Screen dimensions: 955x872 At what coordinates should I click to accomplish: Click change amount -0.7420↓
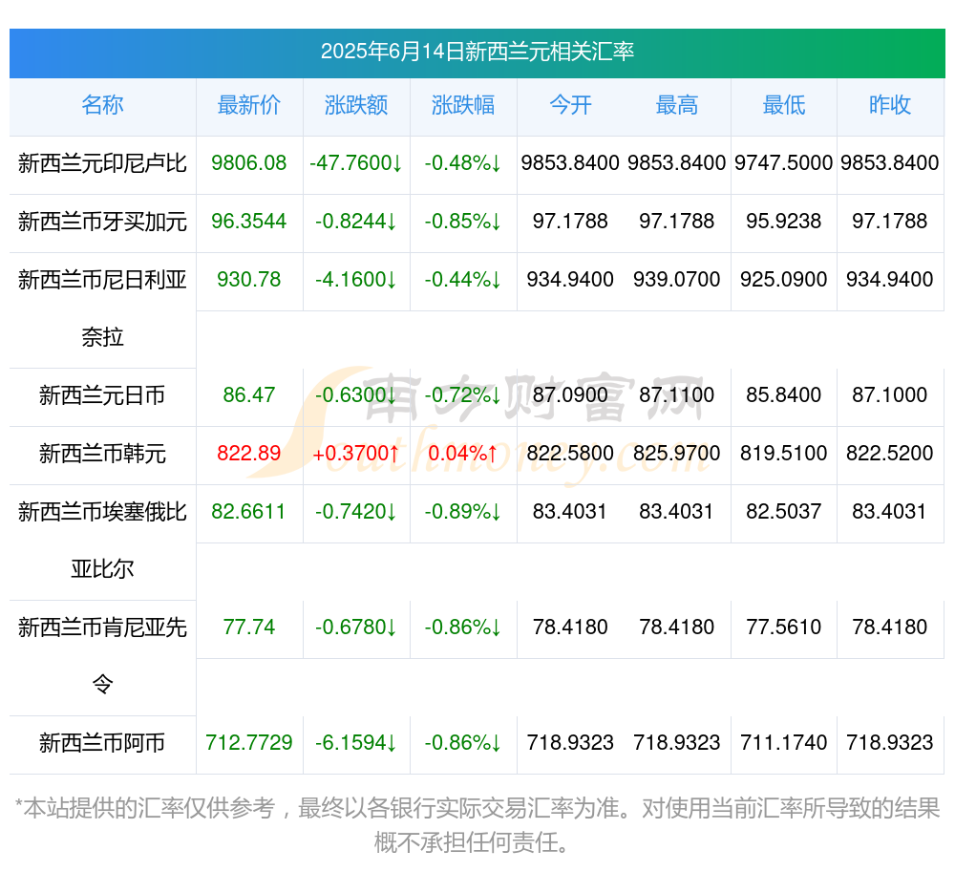[356, 512]
